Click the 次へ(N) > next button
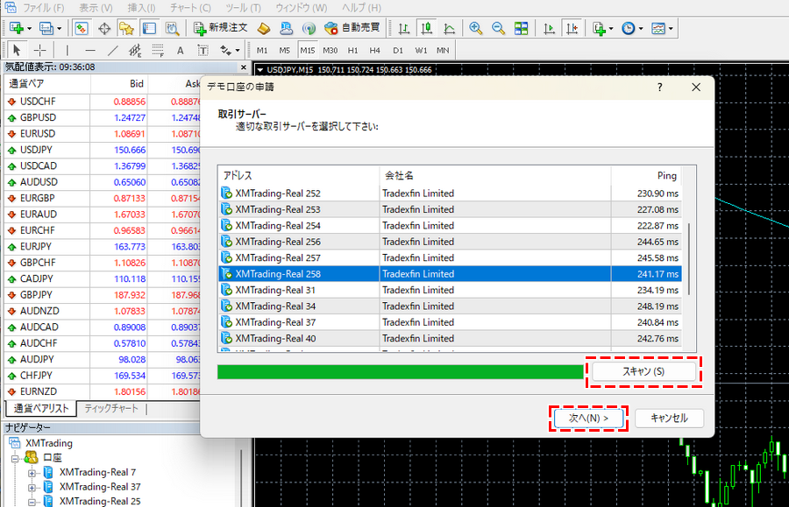789x507 pixels. (x=589, y=418)
